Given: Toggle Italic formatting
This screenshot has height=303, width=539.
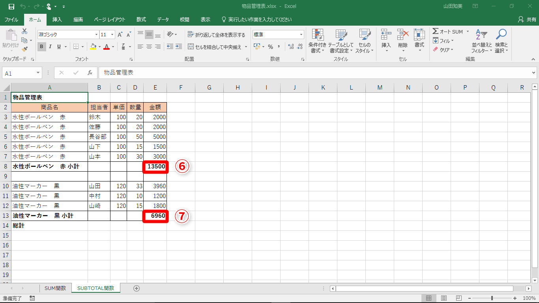Looking at the screenshot, I should click(x=50, y=47).
